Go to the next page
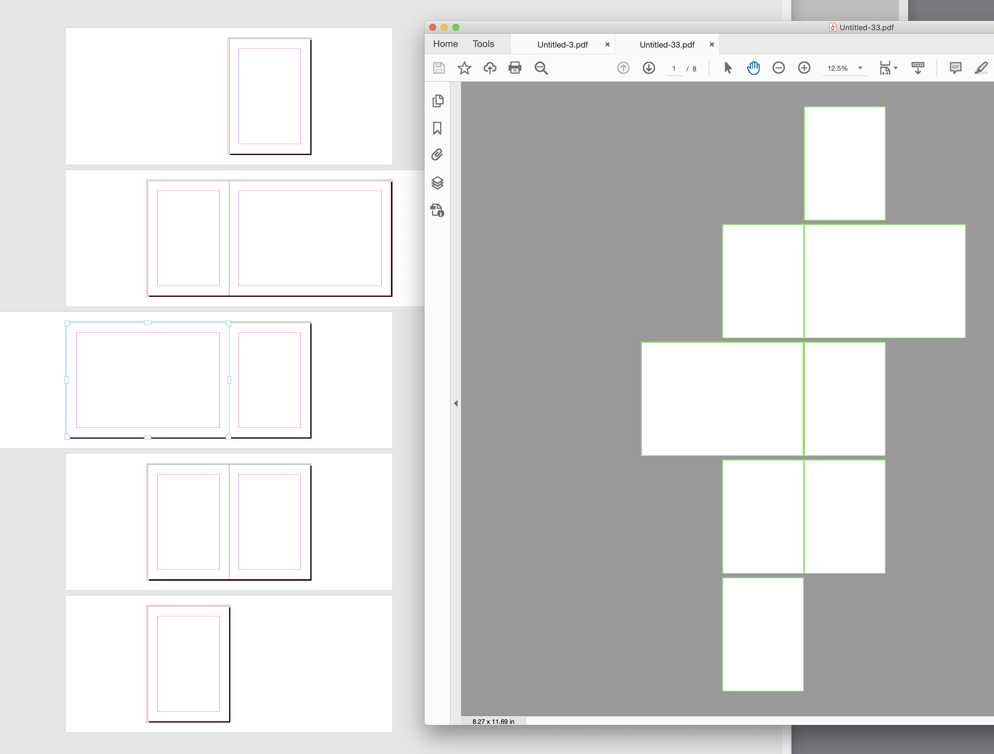This screenshot has height=754, width=994. click(649, 68)
